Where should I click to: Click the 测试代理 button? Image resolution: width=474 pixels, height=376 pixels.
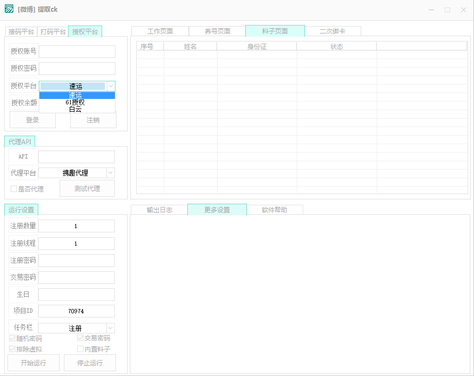point(87,189)
